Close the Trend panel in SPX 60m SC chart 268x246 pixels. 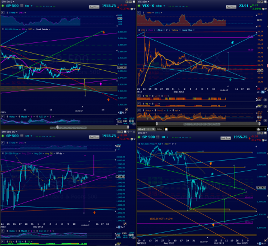tap(3, 143)
